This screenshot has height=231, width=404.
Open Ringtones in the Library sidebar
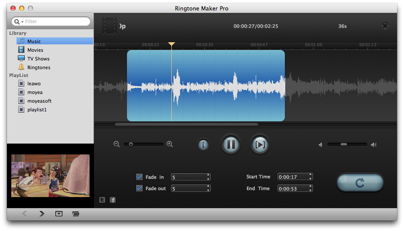click(x=38, y=67)
